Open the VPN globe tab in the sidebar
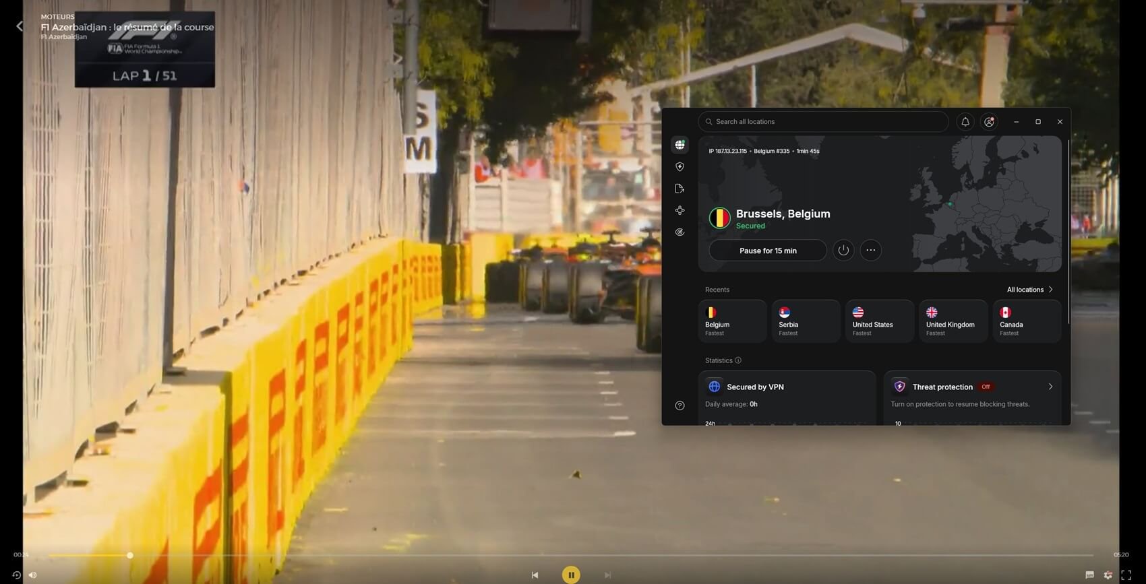 (x=680, y=145)
